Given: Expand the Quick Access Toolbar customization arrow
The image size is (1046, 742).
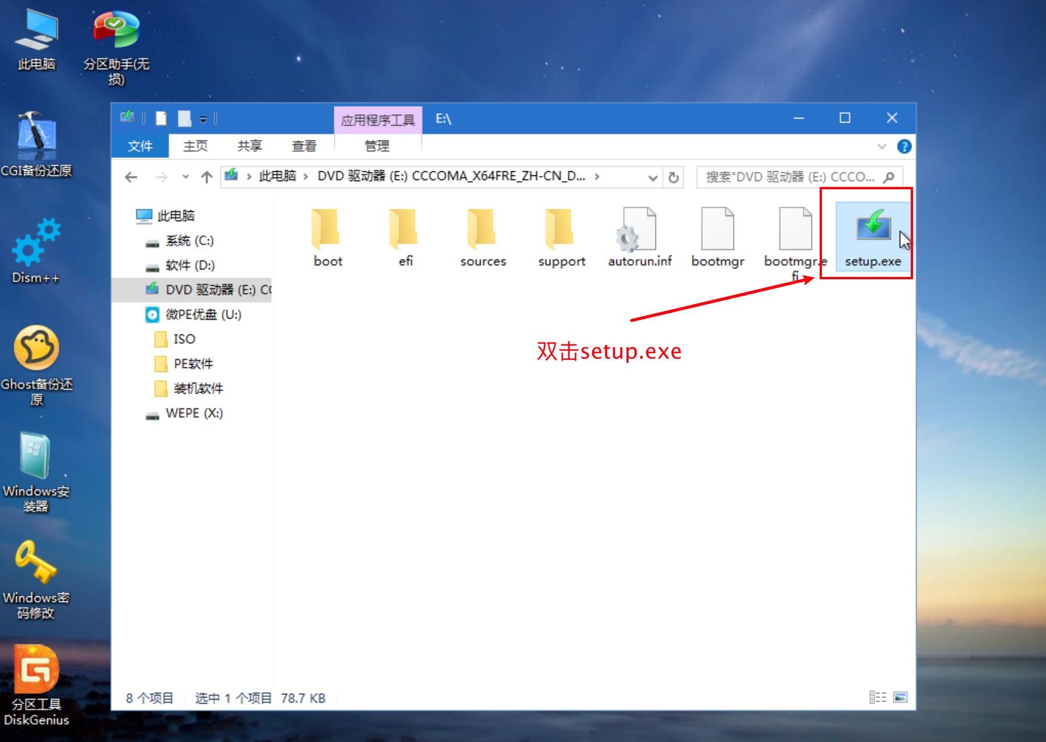Looking at the screenshot, I should click(203, 118).
